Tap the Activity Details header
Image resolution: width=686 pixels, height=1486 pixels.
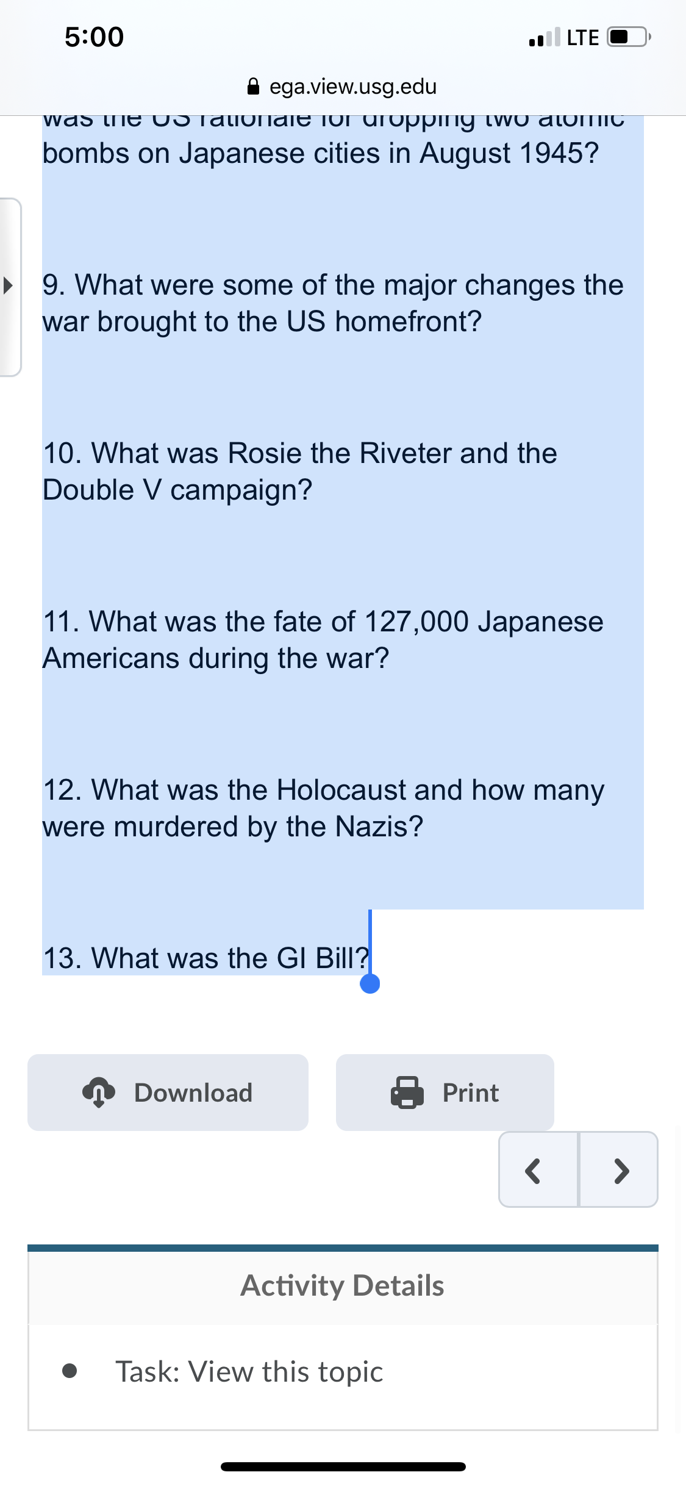click(343, 1285)
